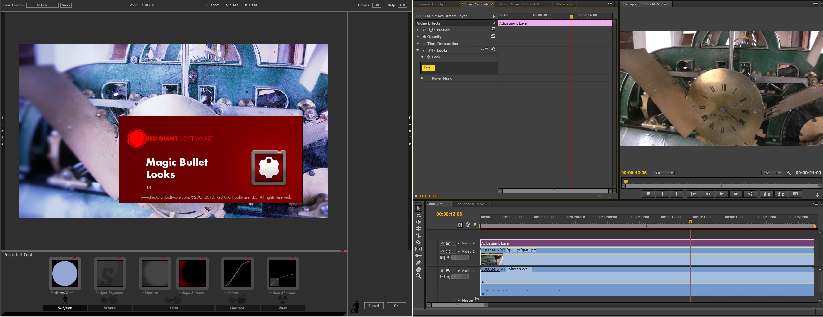
Task: Reset the Motion effect
Action: (x=493, y=30)
